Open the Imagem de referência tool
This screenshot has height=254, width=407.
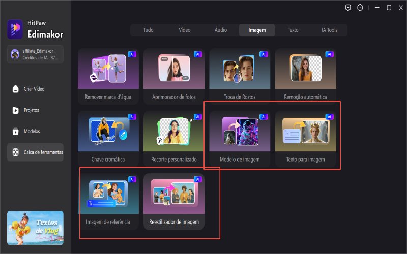(108, 201)
